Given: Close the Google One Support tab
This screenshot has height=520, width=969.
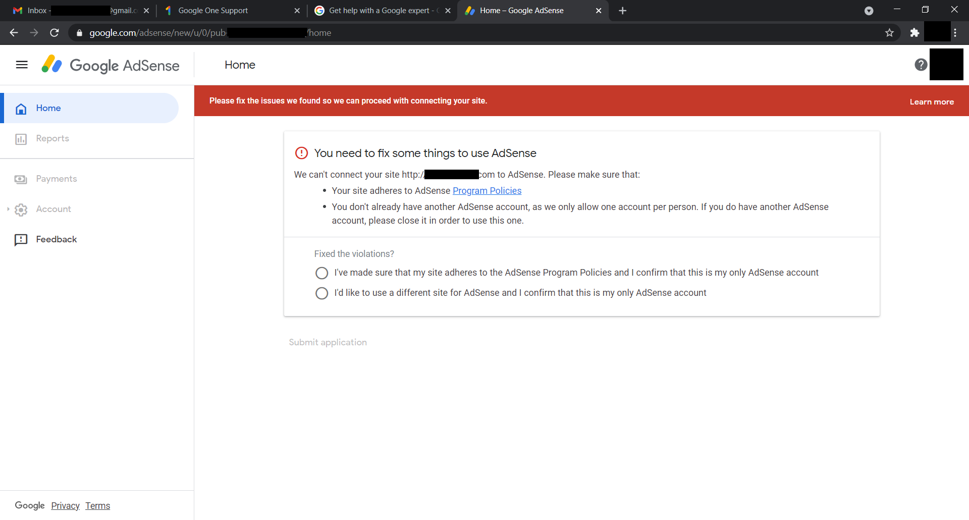Looking at the screenshot, I should coord(297,11).
